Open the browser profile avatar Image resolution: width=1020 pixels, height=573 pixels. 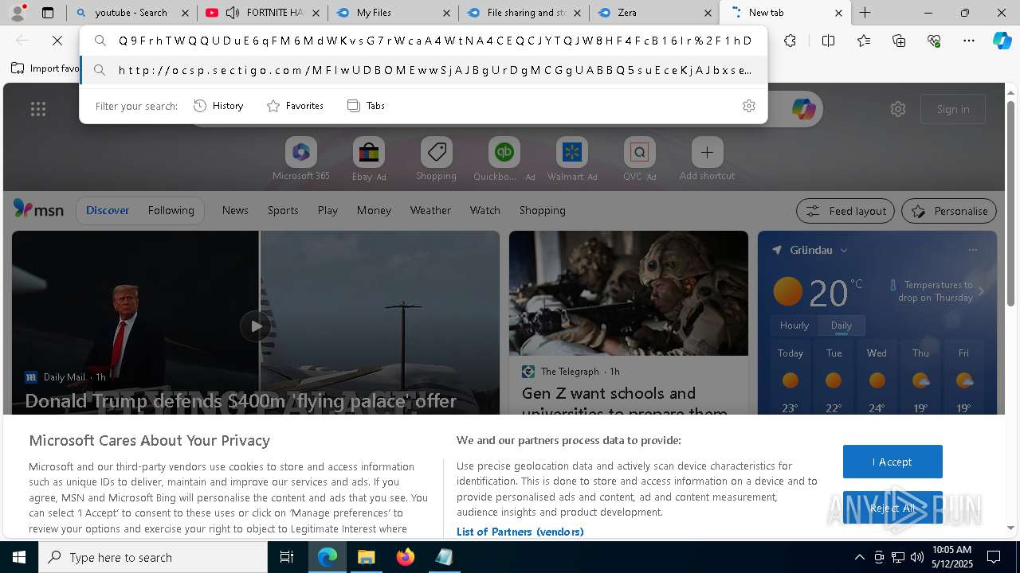(x=18, y=13)
